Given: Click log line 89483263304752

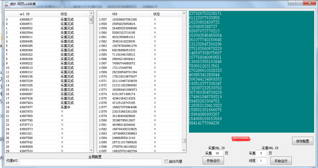Looking at the screenshot, I should 204,101.
